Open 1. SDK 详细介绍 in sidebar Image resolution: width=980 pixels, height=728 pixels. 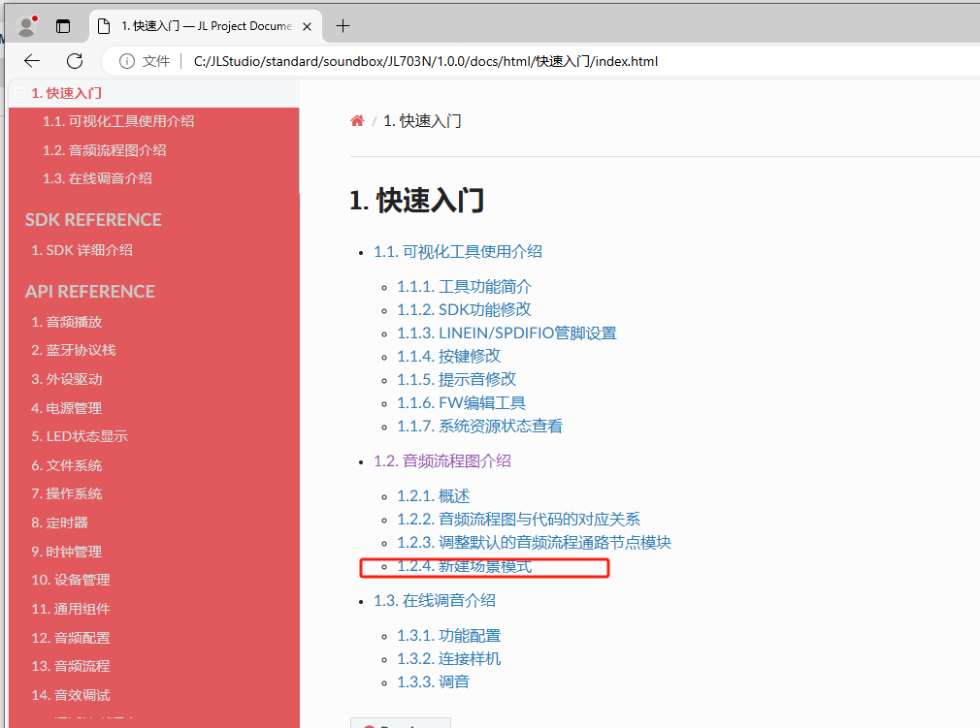point(82,250)
